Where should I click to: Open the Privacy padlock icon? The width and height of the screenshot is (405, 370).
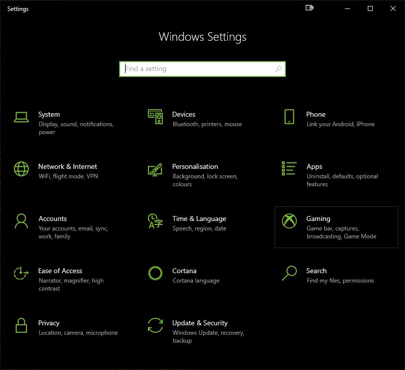click(x=21, y=325)
